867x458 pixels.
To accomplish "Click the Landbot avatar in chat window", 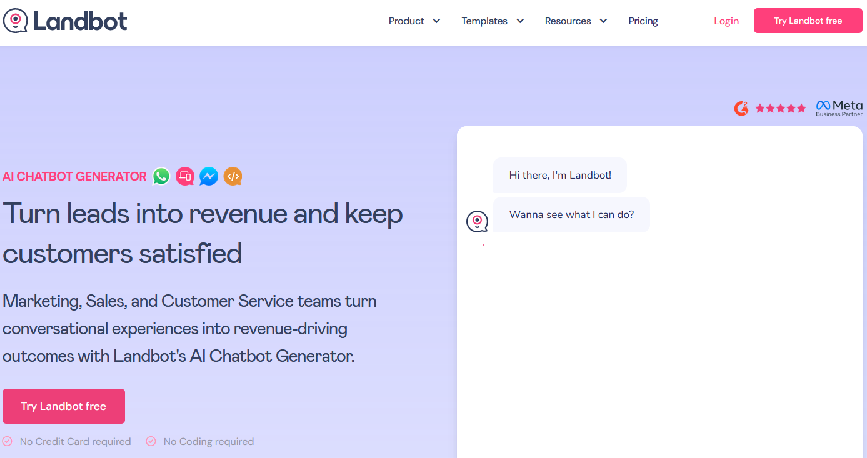I will [x=477, y=221].
